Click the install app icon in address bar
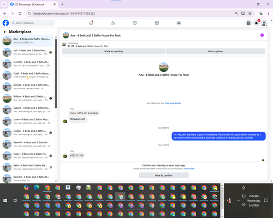273x218 pixels. tap(243, 14)
